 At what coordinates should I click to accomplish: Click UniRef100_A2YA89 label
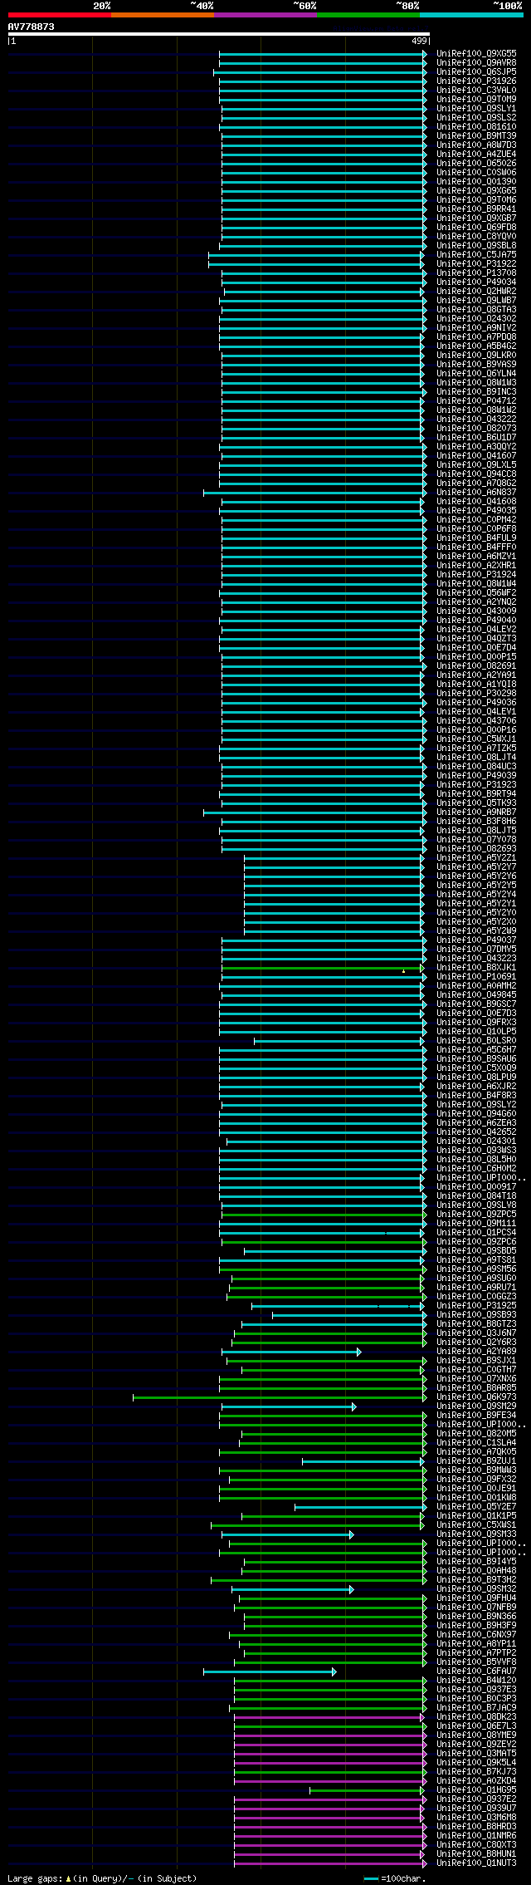coord(476,1352)
